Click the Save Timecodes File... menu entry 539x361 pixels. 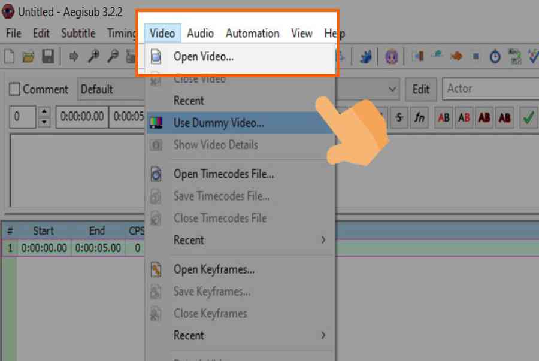(x=241, y=196)
